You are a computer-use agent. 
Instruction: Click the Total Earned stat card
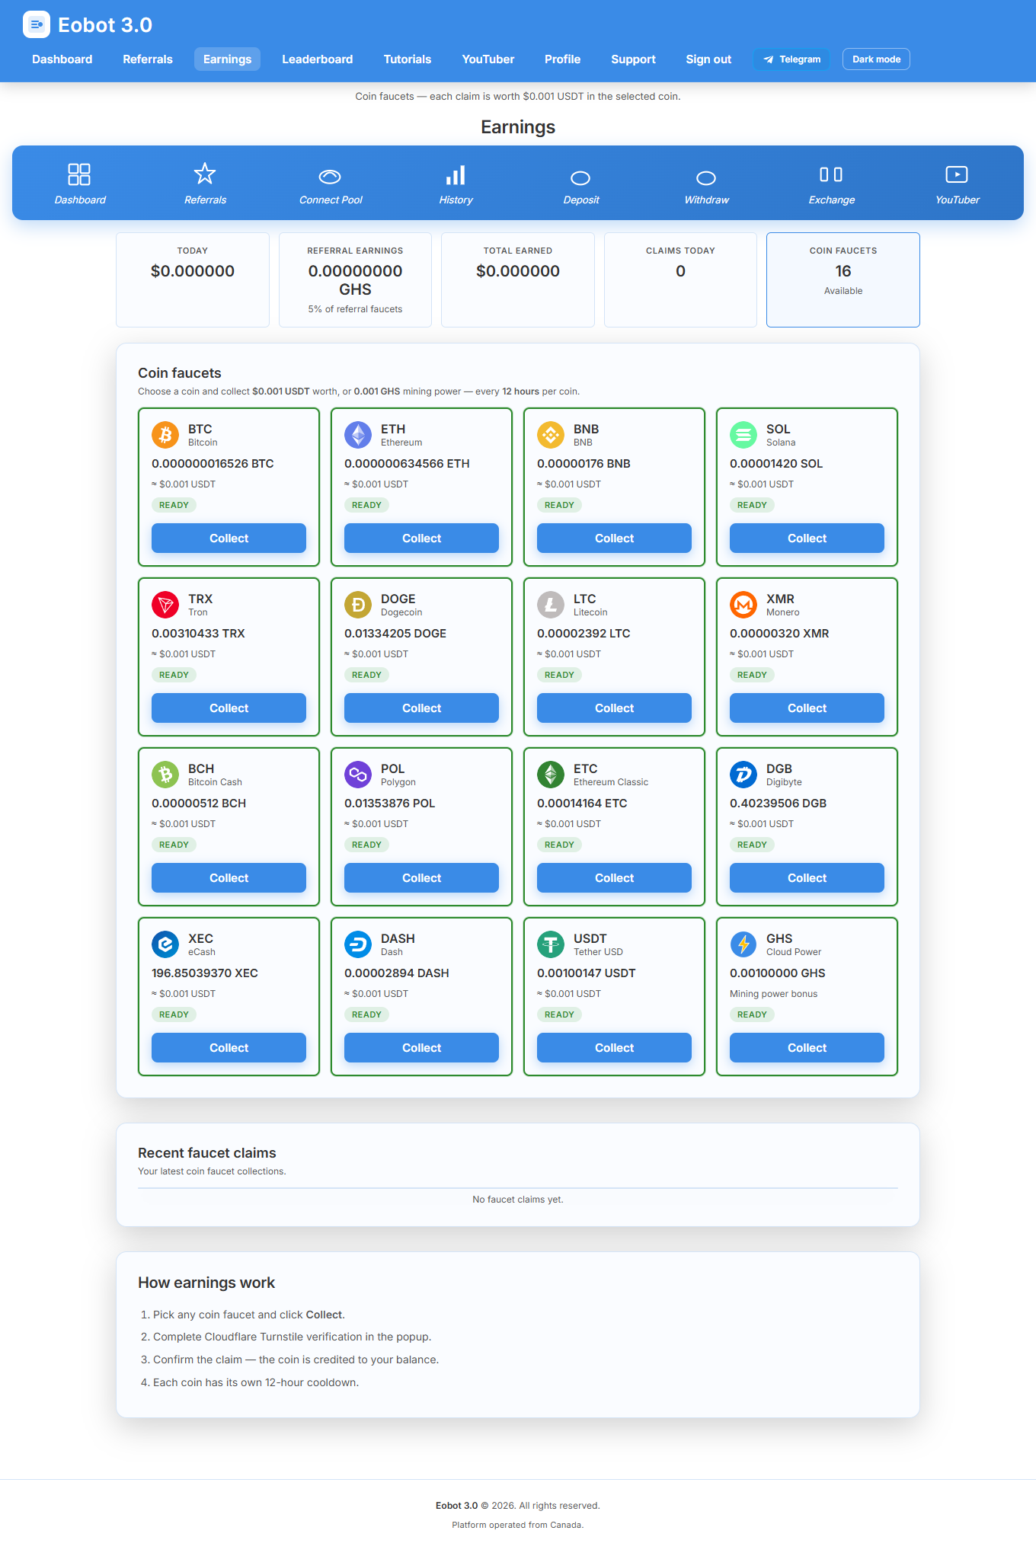[518, 280]
